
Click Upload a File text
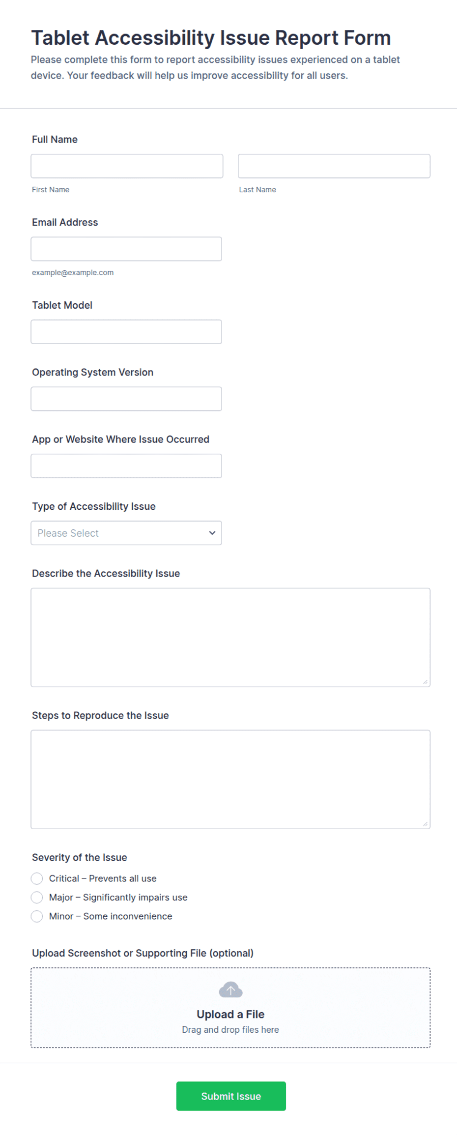(x=230, y=1014)
